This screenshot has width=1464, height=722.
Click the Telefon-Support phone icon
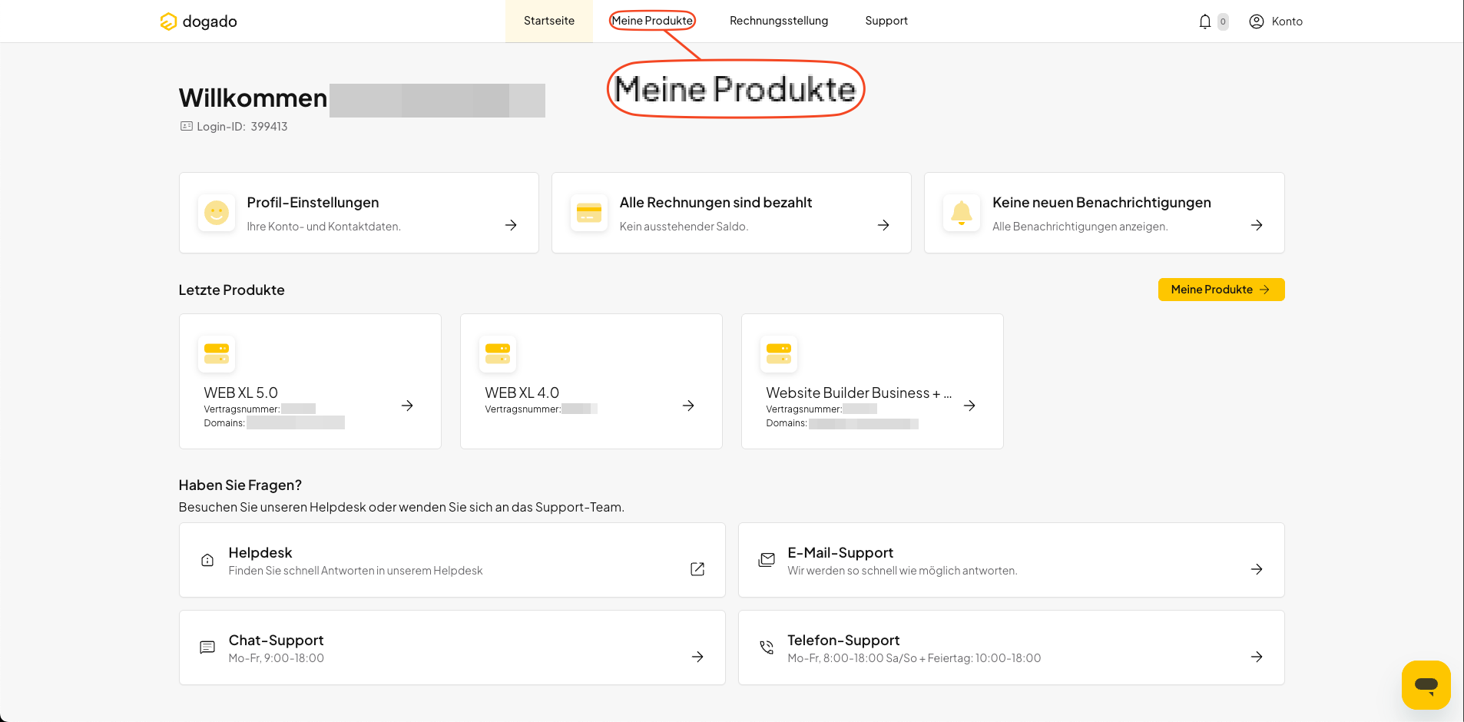click(767, 647)
